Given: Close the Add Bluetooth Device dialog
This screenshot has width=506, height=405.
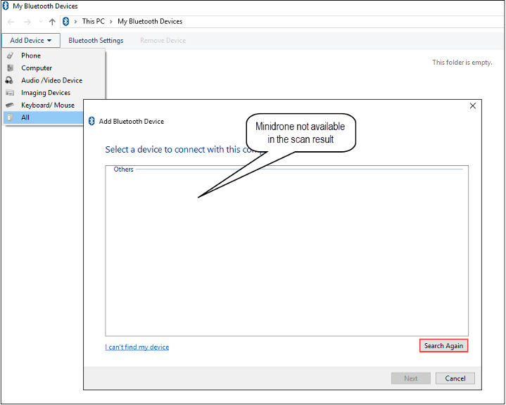Looking at the screenshot, I should (473, 106).
